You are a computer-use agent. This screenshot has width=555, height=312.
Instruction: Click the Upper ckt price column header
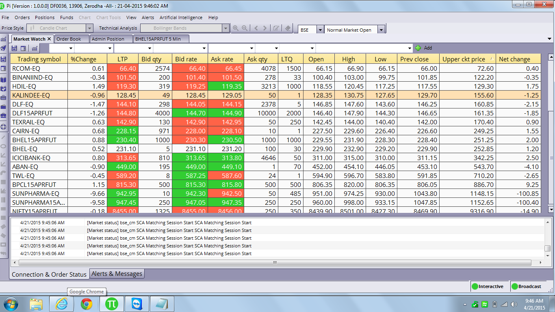click(468, 59)
